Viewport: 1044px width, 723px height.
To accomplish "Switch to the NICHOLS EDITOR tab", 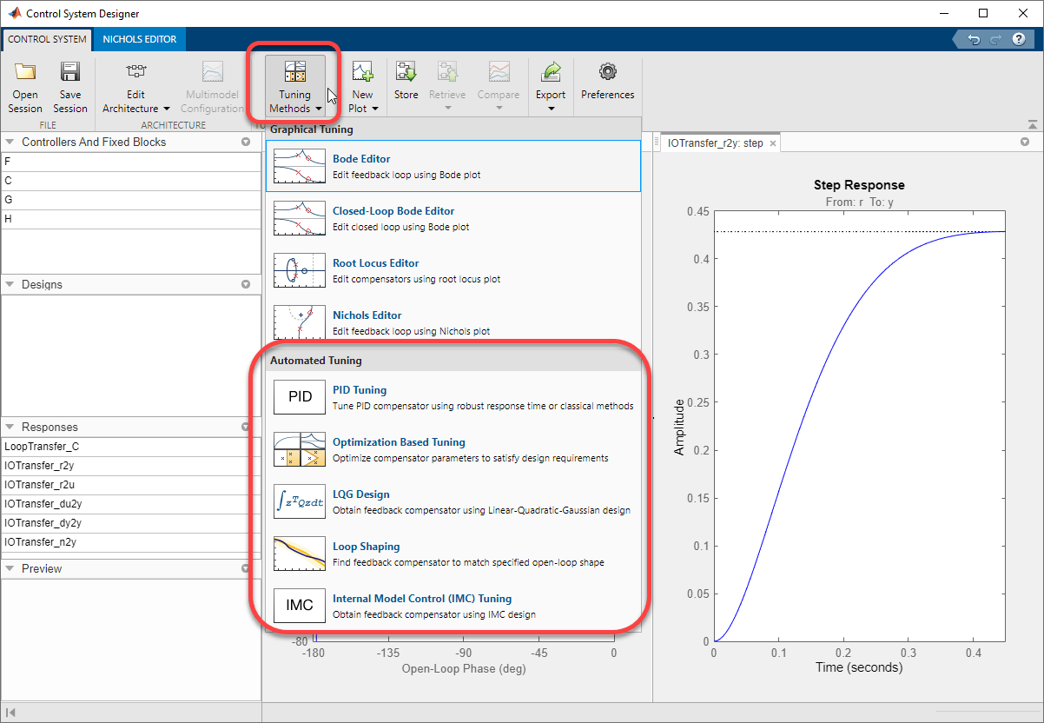I will [139, 39].
